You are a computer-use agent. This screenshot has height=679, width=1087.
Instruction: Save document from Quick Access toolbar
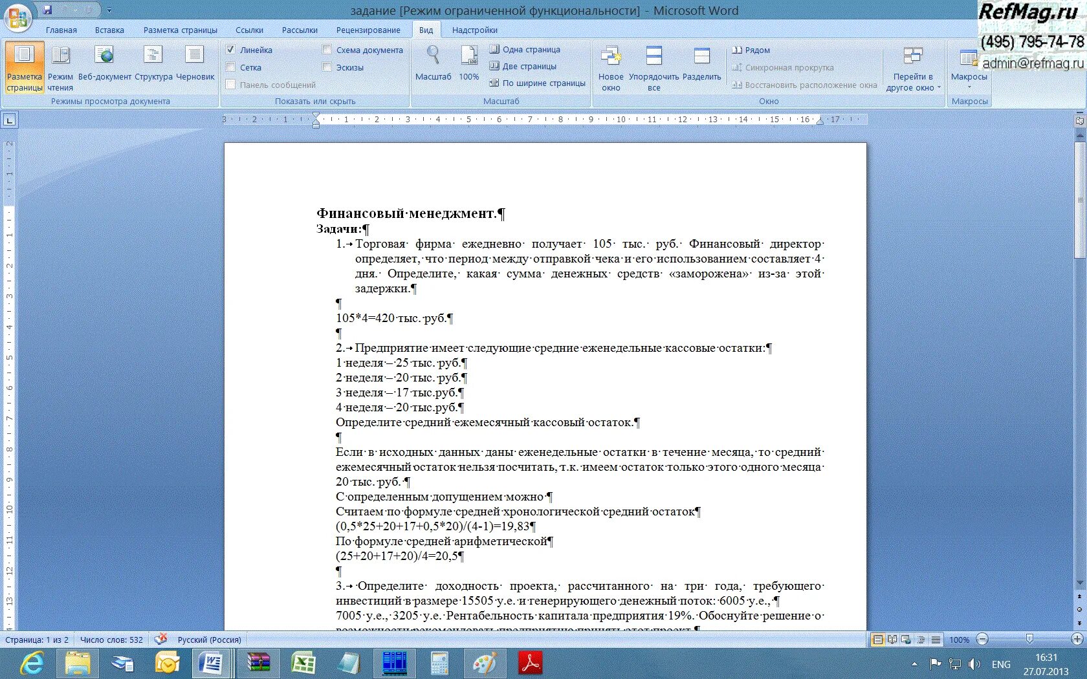[47, 10]
